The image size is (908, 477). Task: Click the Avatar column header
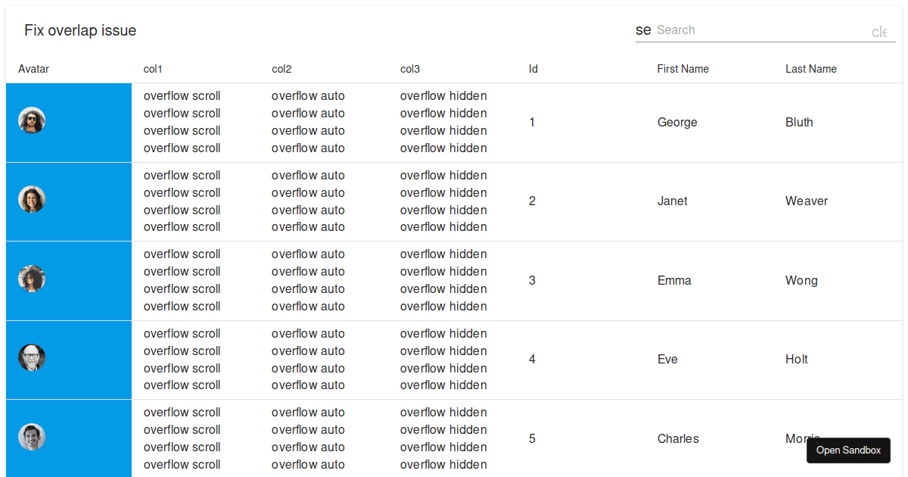[33, 69]
